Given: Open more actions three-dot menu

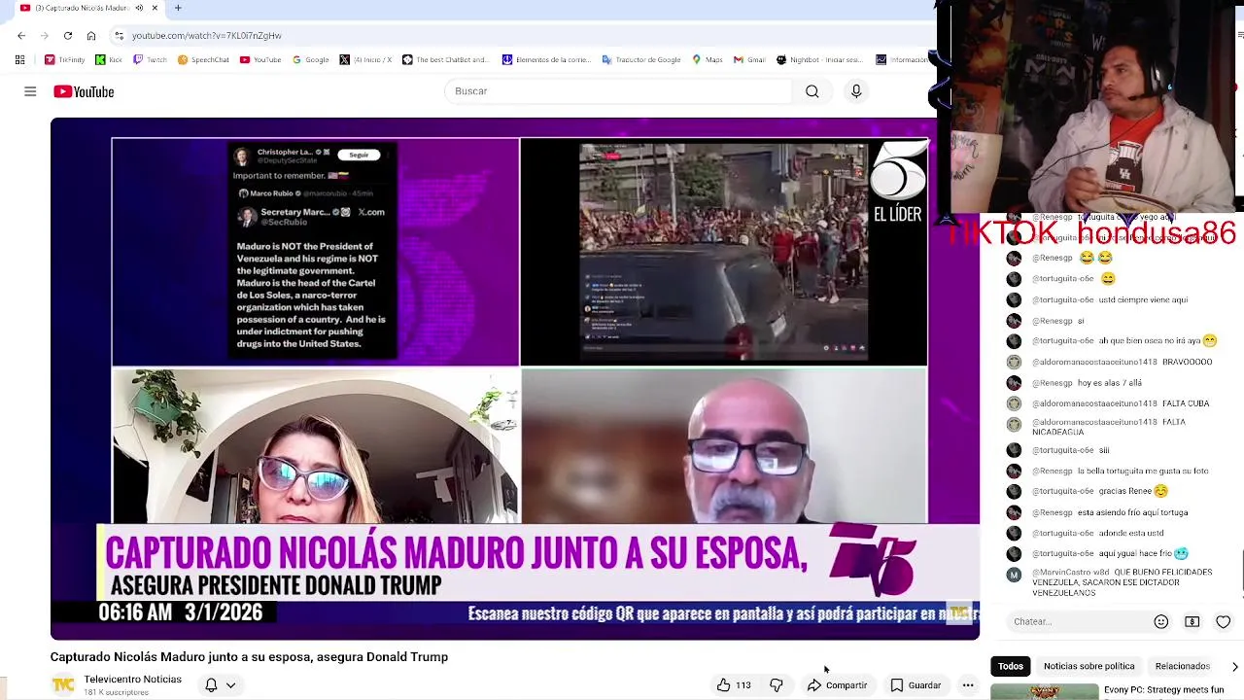Looking at the screenshot, I should click(x=968, y=685).
